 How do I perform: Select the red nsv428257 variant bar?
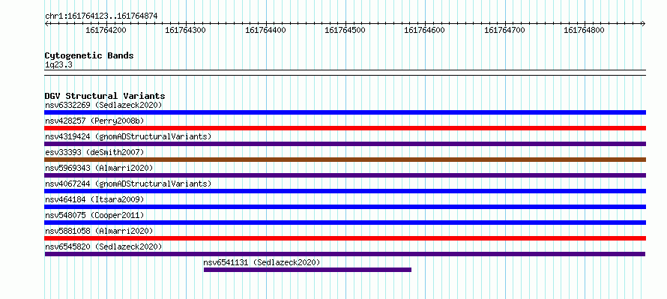[345, 128]
